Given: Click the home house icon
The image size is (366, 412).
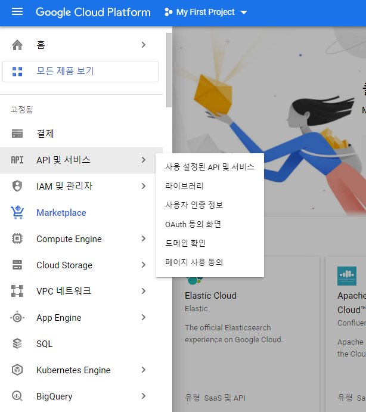Looking at the screenshot, I should click(17, 45).
